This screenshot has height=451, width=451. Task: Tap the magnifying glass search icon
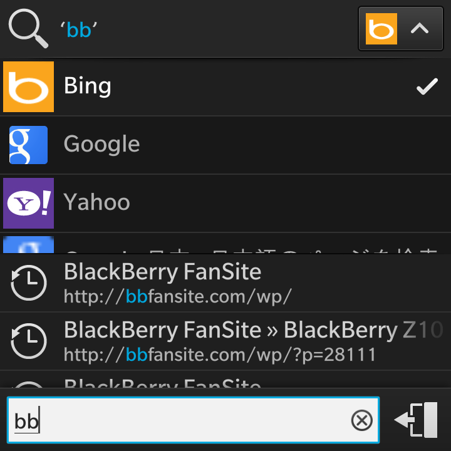pyautogui.click(x=28, y=28)
